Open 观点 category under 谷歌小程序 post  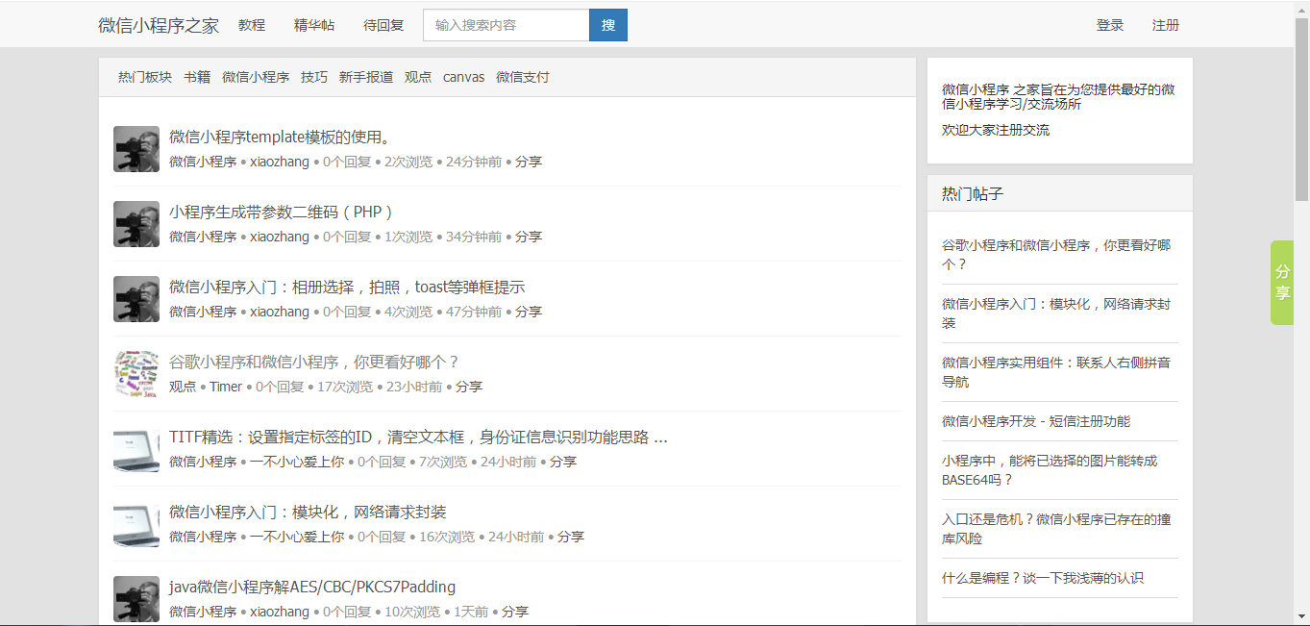point(183,387)
